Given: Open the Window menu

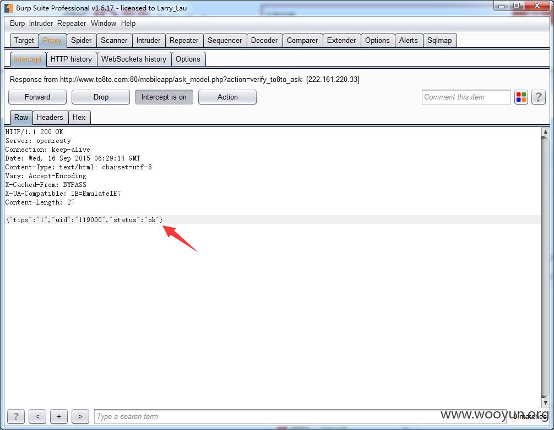Looking at the screenshot, I should [x=104, y=23].
